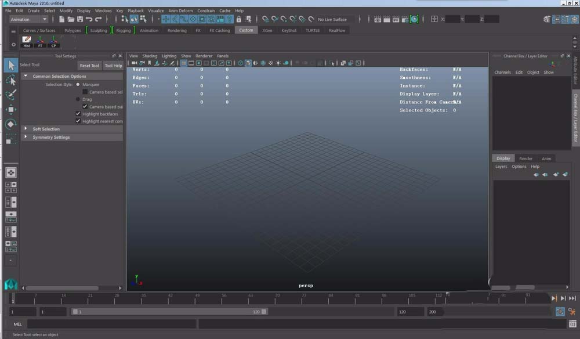The width and height of the screenshot is (580, 339).
Task: Activate the Lasso selection tool
Action: pyautogui.click(x=10, y=80)
